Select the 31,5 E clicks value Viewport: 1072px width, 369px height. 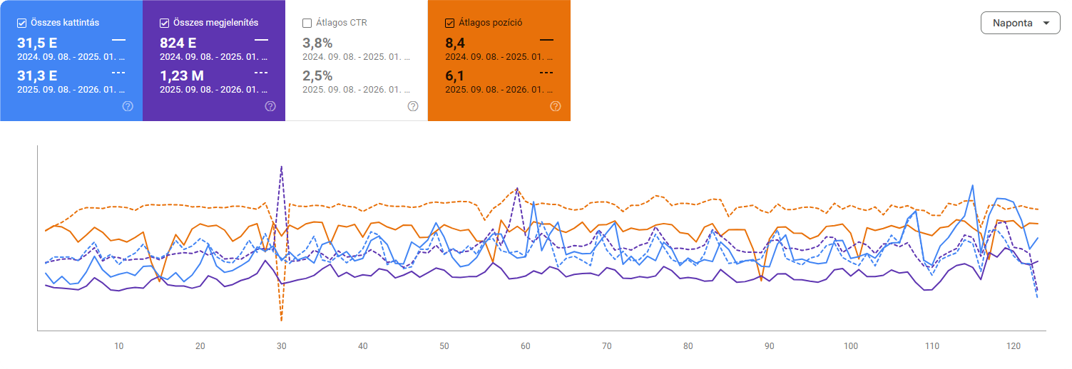click(37, 43)
